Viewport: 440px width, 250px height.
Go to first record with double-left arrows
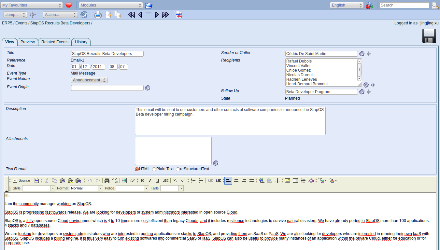[132, 15]
